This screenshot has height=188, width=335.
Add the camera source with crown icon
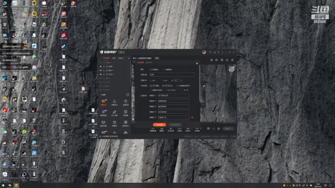coord(162,129)
